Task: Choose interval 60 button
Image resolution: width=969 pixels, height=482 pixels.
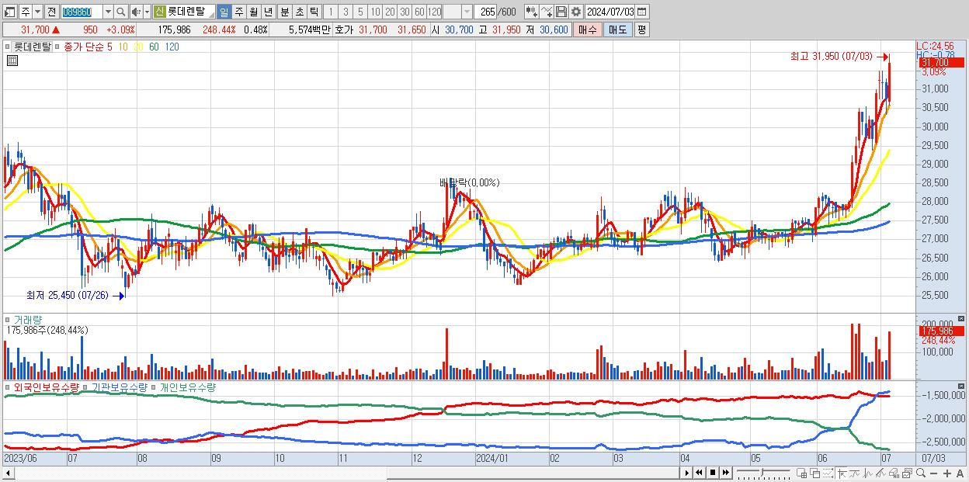Action: pos(419,12)
